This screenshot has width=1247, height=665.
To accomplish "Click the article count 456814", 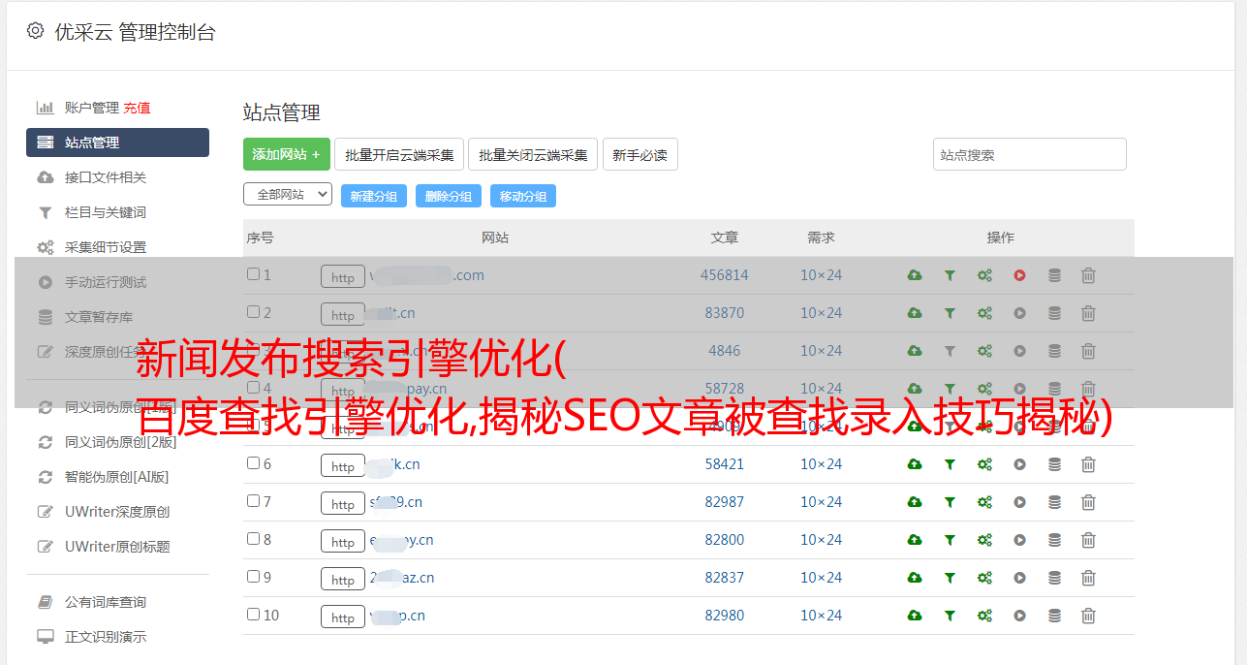I will 725,275.
